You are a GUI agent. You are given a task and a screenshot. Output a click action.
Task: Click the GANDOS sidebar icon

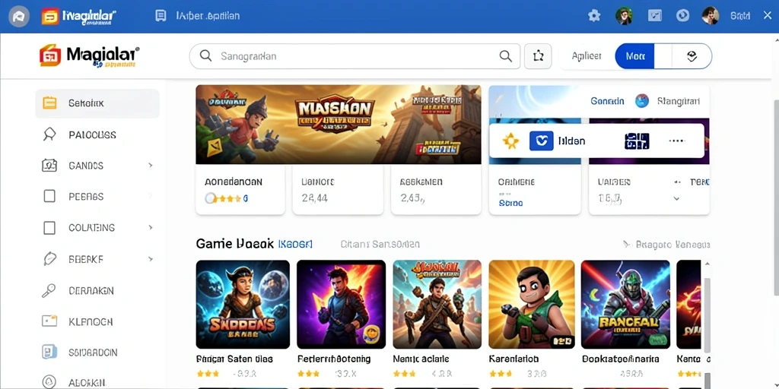click(x=49, y=166)
